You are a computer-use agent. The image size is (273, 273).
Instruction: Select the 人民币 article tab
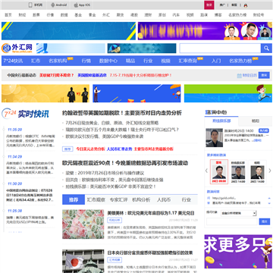(164, 199)
